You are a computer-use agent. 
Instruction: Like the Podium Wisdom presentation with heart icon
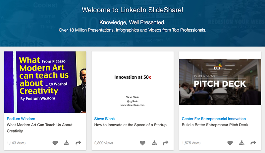point(55,143)
